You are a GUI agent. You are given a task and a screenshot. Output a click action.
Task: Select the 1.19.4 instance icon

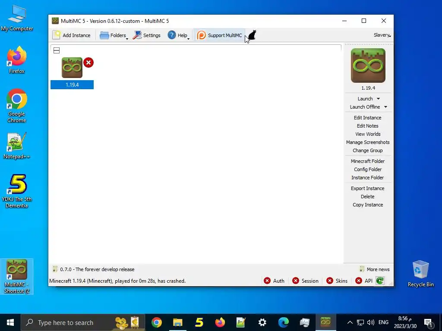click(x=72, y=68)
